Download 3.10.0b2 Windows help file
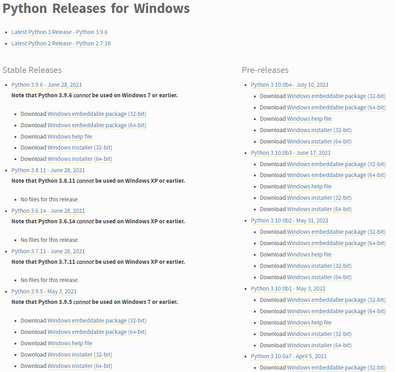 [310, 254]
